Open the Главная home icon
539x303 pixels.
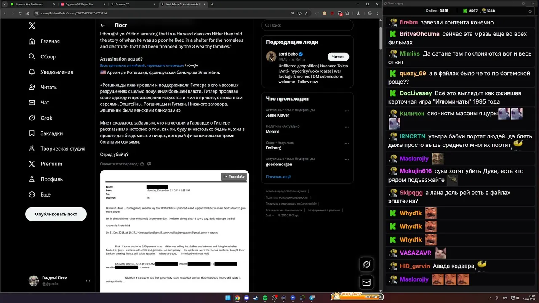click(x=32, y=41)
